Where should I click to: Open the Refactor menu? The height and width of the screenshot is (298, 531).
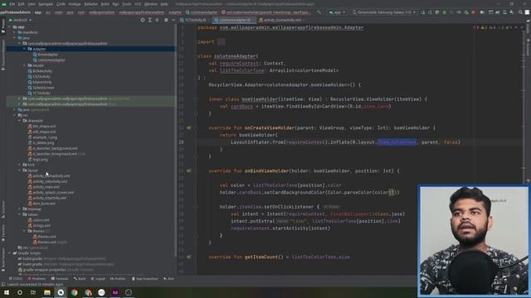pos(90,4)
